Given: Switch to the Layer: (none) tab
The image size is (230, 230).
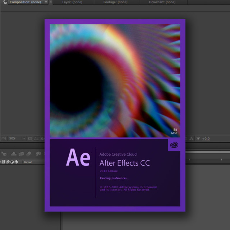Looking at the screenshot, I should tap(72, 2).
